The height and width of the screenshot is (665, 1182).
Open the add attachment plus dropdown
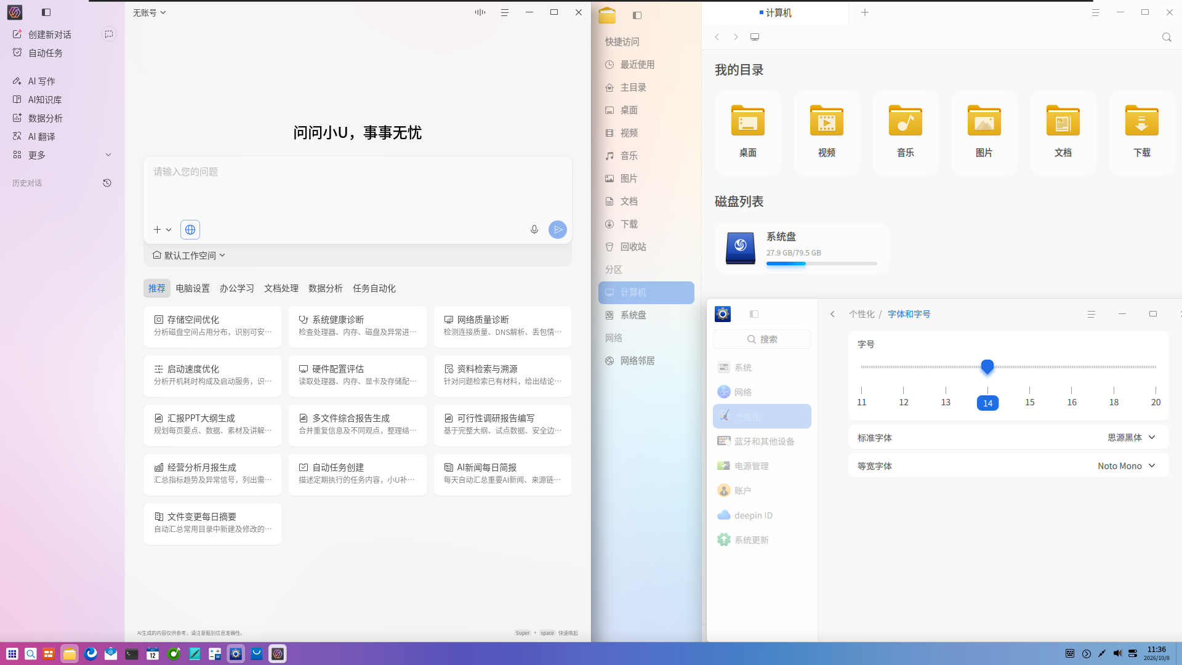pyautogui.click(x=163, y=230)
